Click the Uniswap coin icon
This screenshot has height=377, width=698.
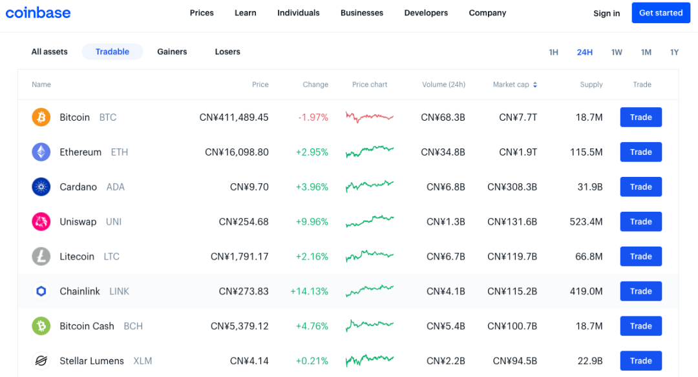(x=41, y=221)
